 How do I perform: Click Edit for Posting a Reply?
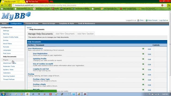pos(149,85)
